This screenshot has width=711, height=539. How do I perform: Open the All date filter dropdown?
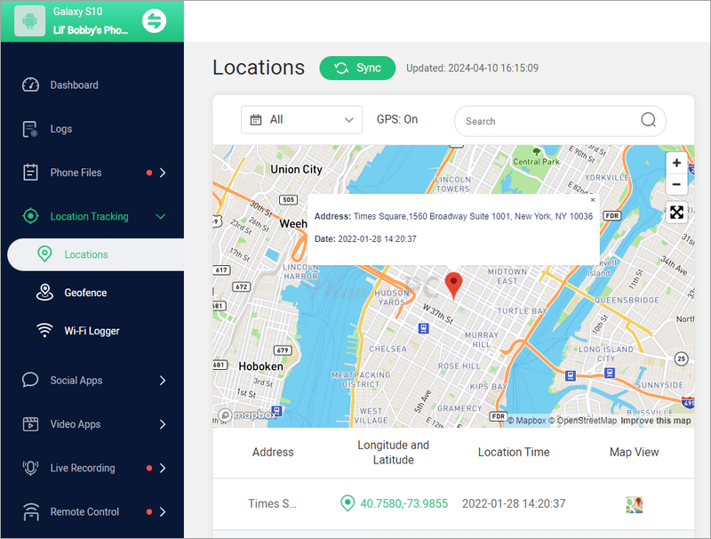pos(301,120)
